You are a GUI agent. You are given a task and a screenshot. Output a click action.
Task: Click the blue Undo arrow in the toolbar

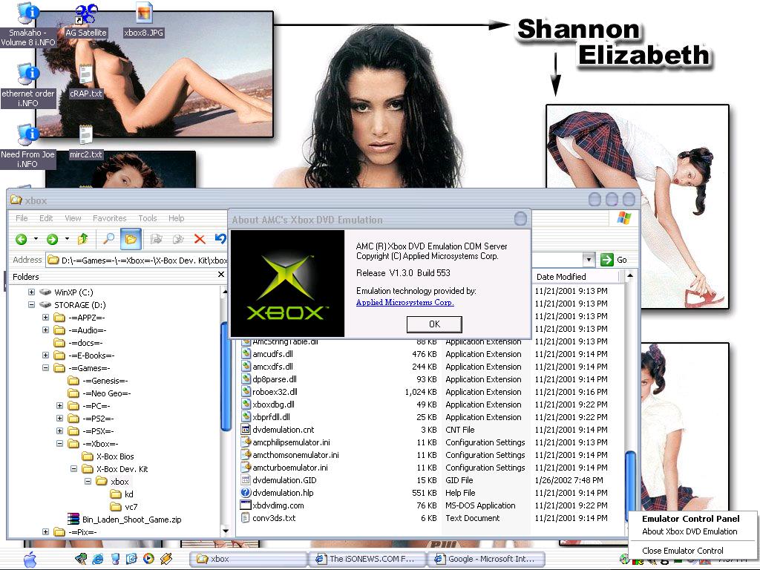click(x=220, y=238)
